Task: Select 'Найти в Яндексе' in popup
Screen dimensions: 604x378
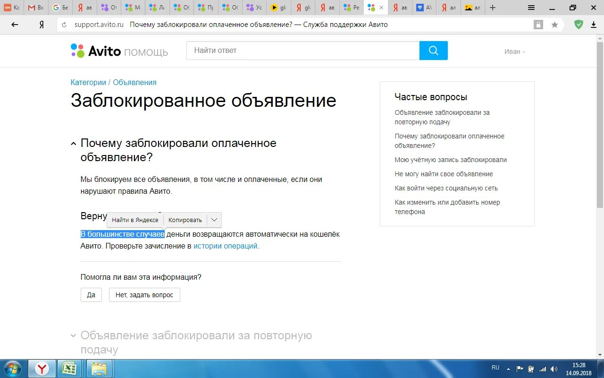Action: (x=135, y=220)
